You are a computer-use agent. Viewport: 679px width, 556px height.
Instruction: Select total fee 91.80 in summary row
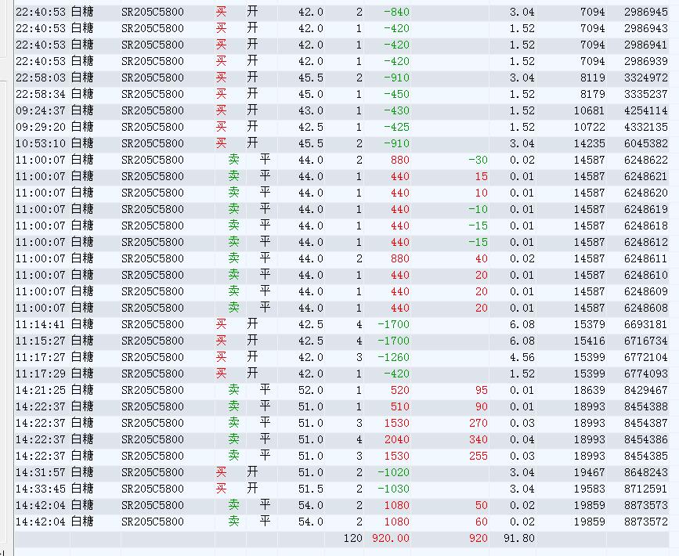(x=518, y=539)
